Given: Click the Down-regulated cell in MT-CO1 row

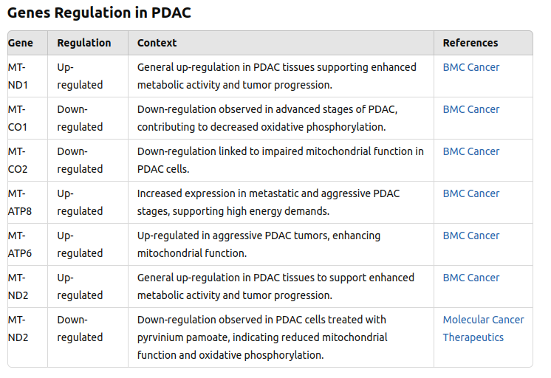Looking at the screenshot, I should (x=80, y=118).
